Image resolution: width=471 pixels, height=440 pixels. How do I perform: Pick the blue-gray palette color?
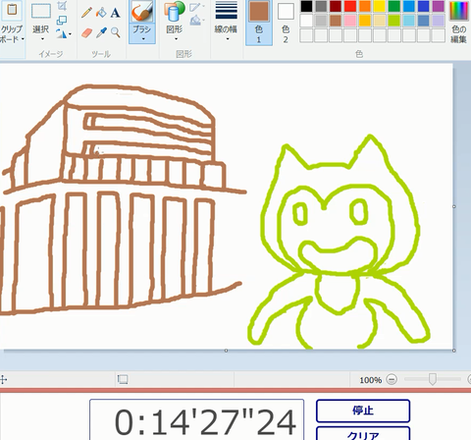424,21
